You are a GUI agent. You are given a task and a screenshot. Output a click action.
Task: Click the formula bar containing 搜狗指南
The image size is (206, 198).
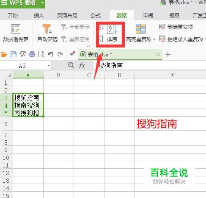pos(149,66)
